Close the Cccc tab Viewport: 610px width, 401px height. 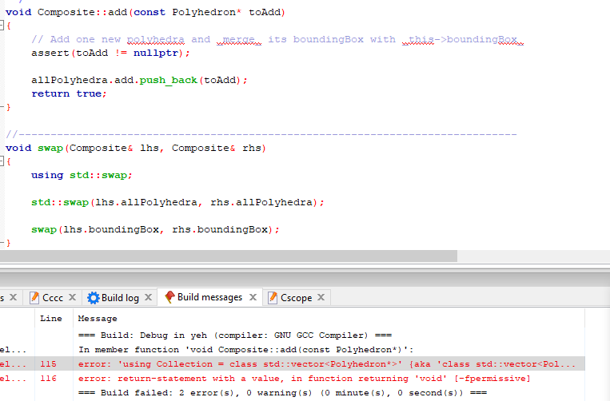click(73, 297)
